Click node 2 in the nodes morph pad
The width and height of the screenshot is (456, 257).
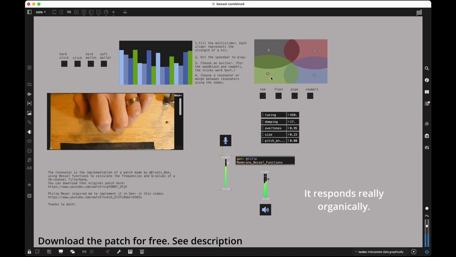click(315, 50)
